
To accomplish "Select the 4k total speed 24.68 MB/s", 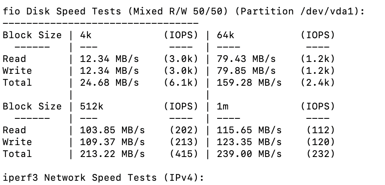I will [x=110, y=83].
